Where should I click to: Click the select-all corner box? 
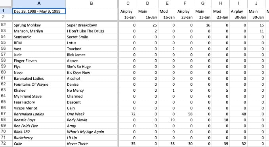(x=6, y=4)
